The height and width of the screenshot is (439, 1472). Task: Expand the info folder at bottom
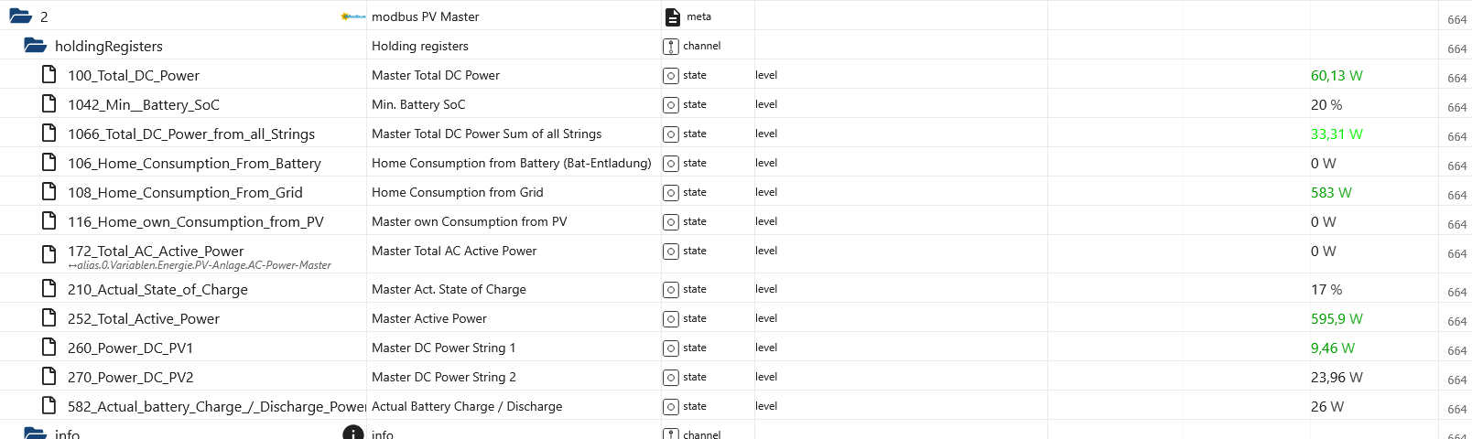pyautogui.click(x=35, y=434)
